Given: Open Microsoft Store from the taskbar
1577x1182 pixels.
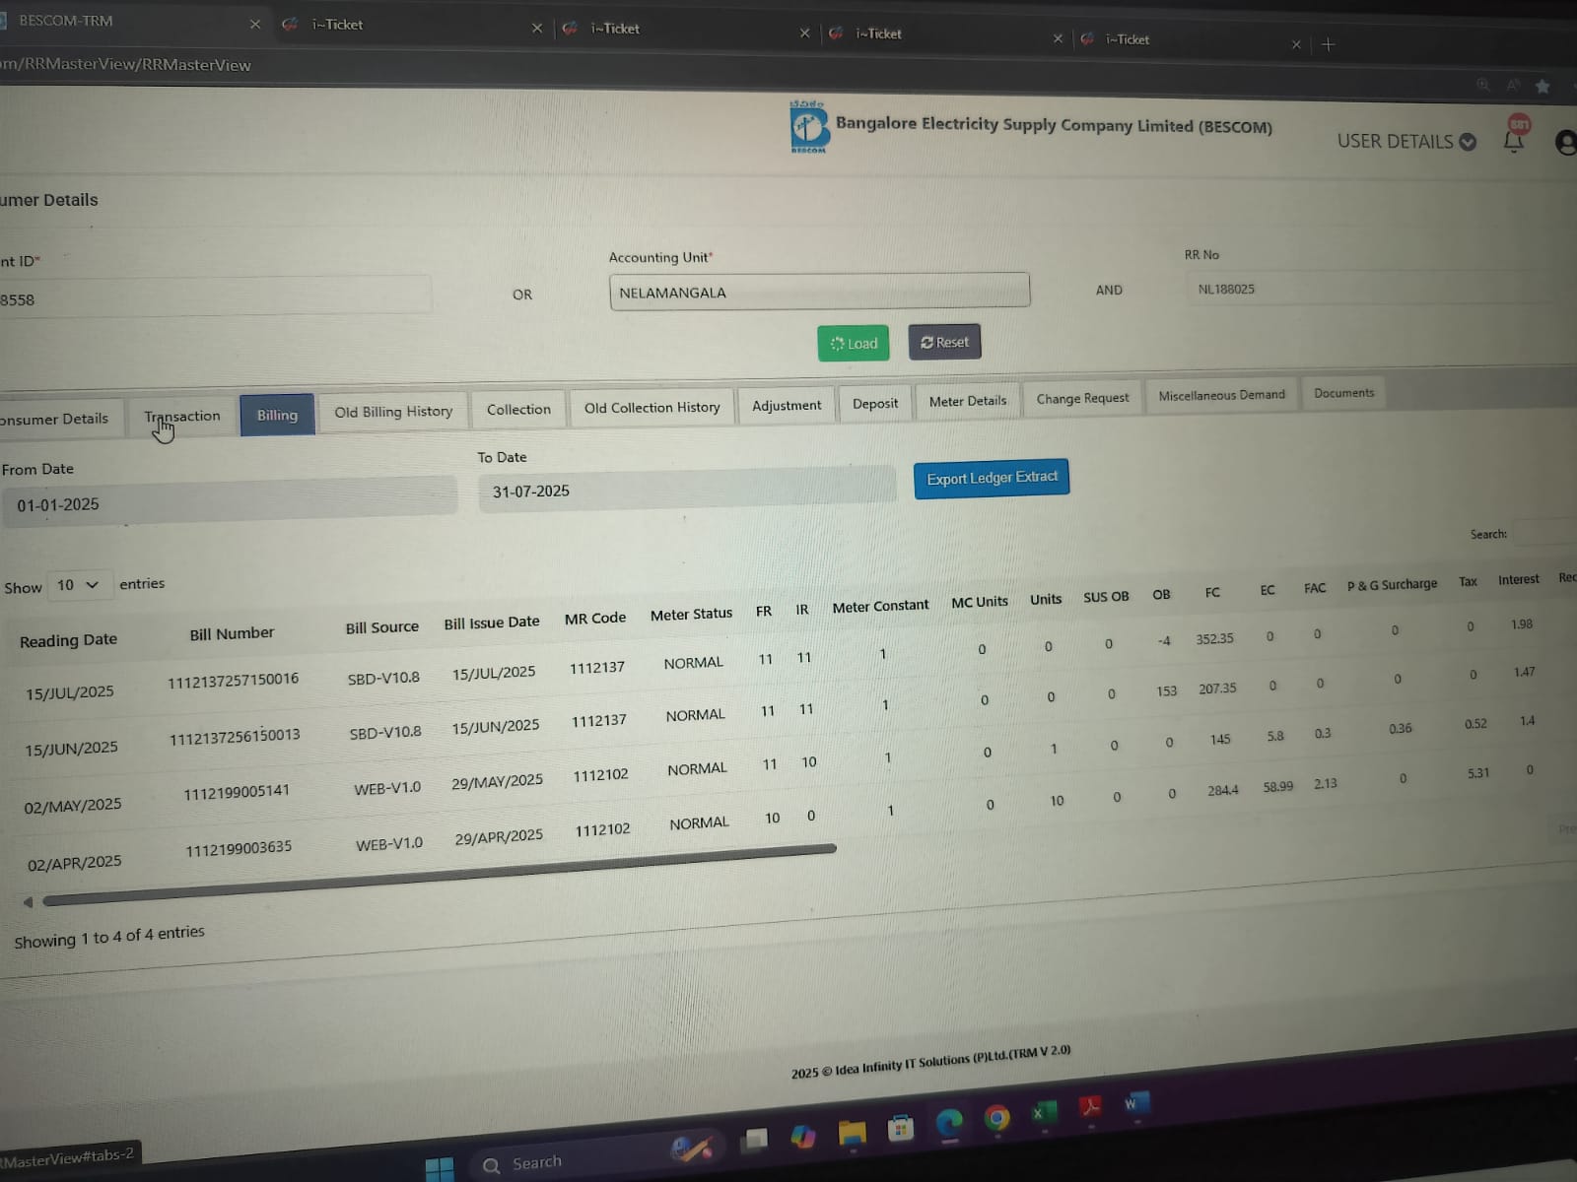Looking at the screenshot, I should [x=901, y=1129].
